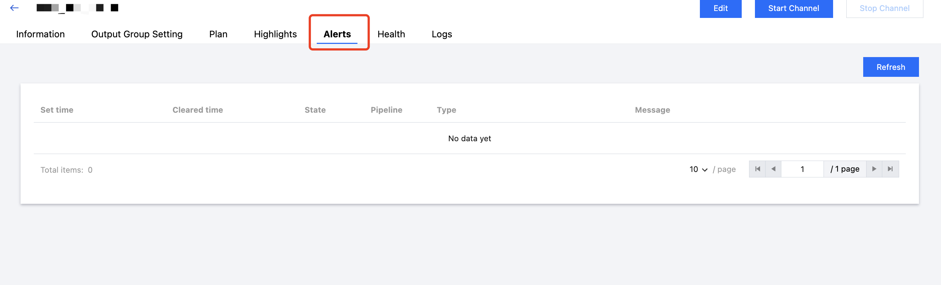941x285 pixels.
Task: Go to the first page of alerts
Action: click(x=757, y=169)
